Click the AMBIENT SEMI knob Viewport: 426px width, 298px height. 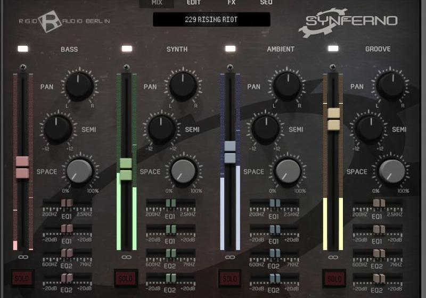265,129
